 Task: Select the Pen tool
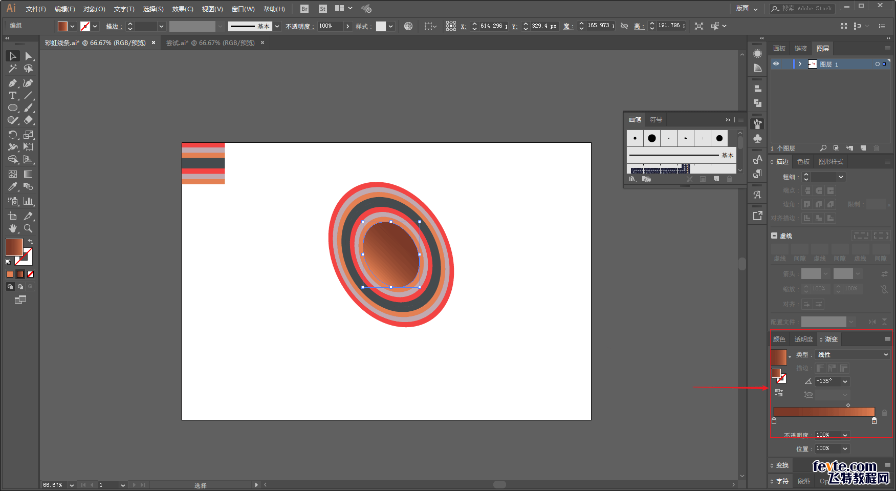click(x=13, y=83)
